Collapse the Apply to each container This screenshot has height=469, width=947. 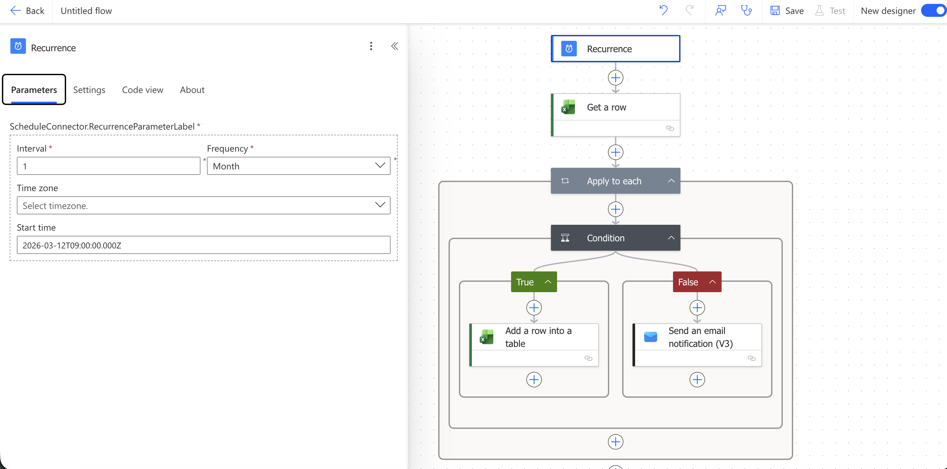(x=671, y=181)
